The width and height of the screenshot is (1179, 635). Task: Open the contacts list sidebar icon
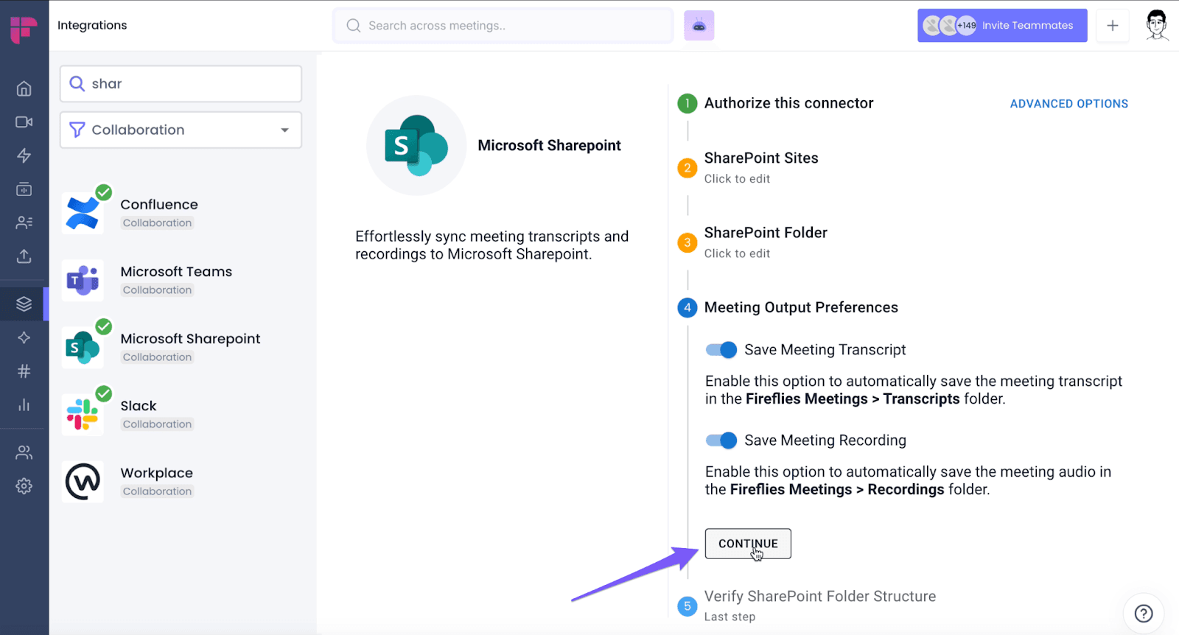click(24, 222)
